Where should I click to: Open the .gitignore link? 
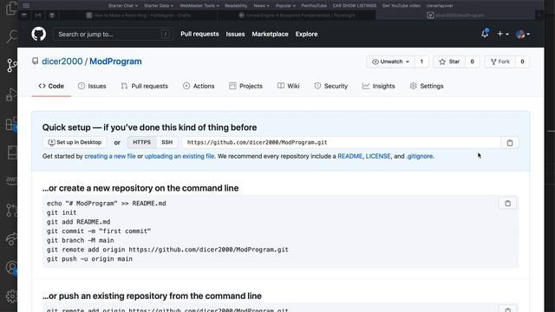pyautogui.click(x=420, y=156)
